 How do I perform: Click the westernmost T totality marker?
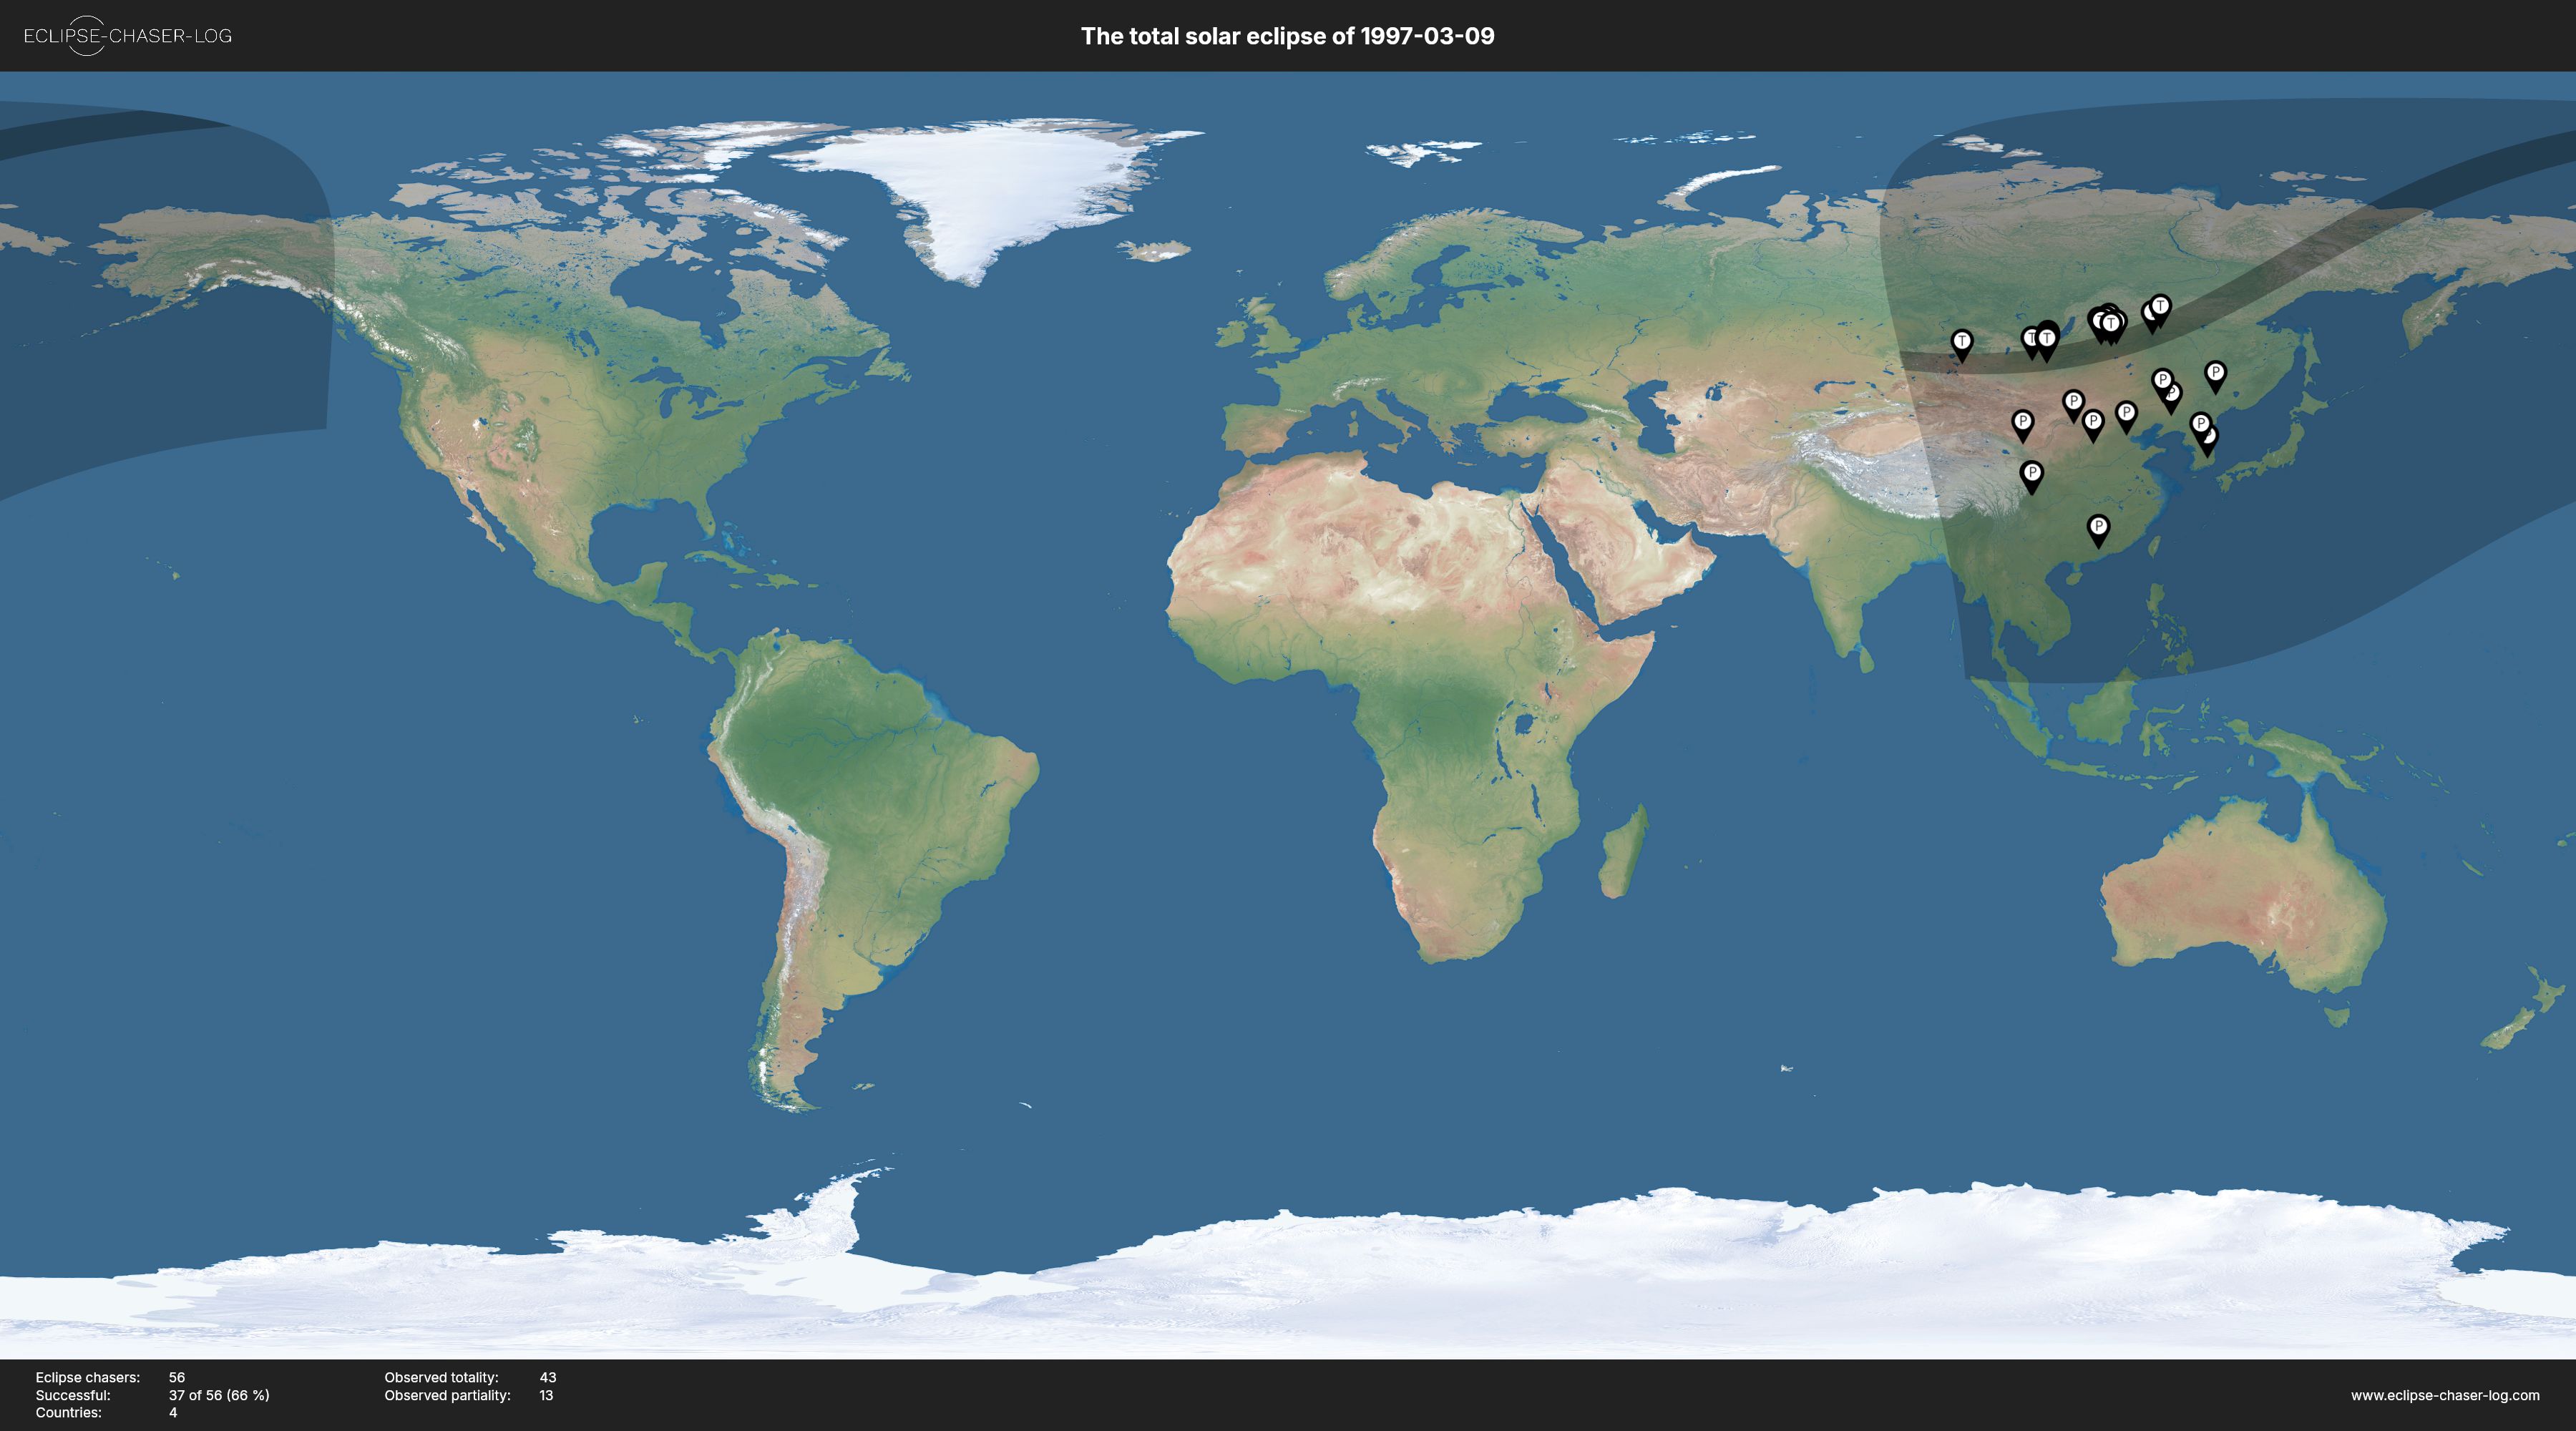pos(1962,345)
